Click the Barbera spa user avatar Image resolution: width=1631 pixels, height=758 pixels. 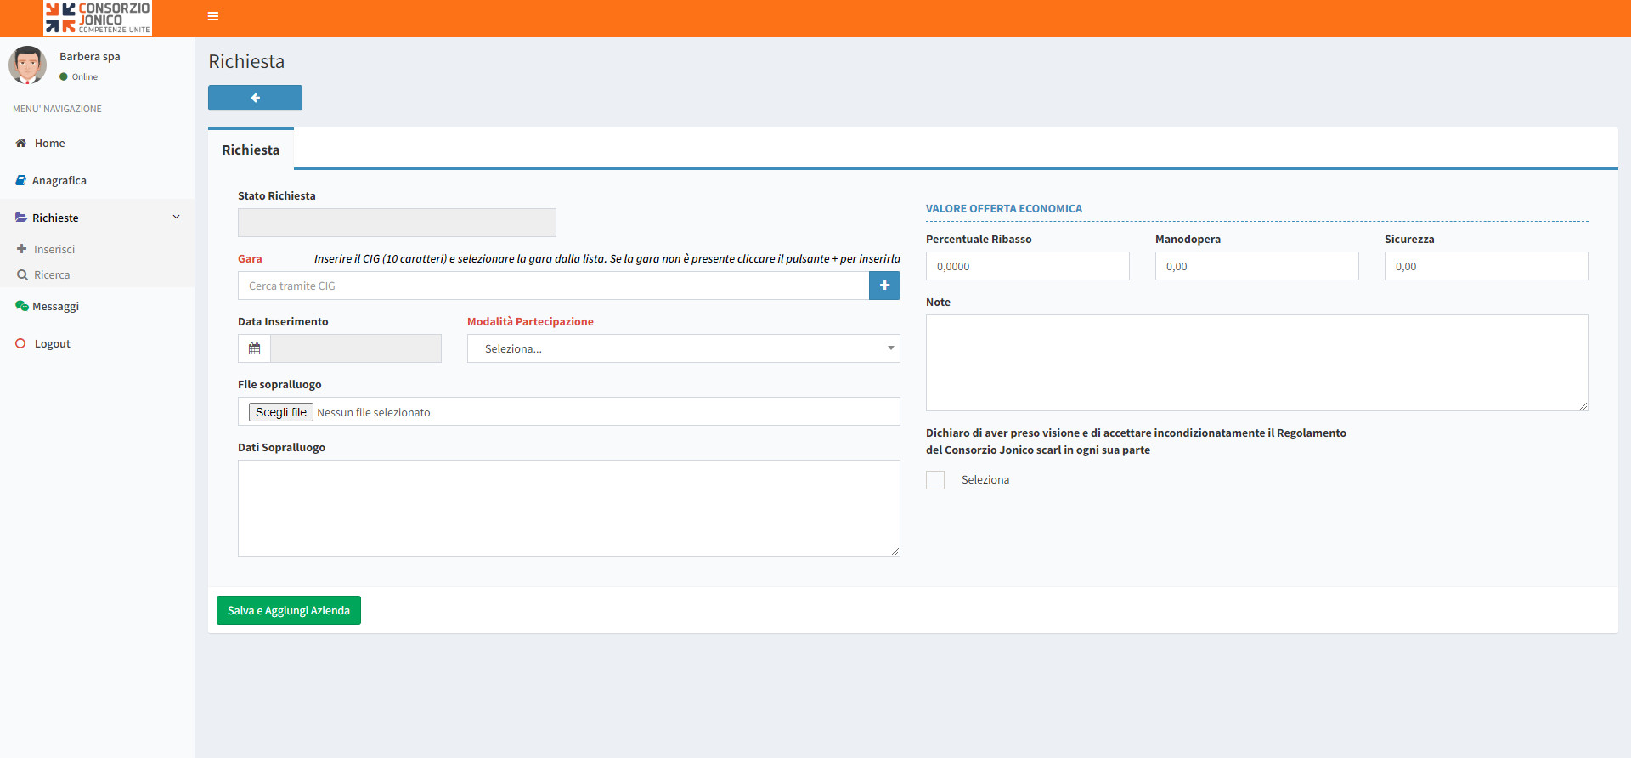click(28, 65)
